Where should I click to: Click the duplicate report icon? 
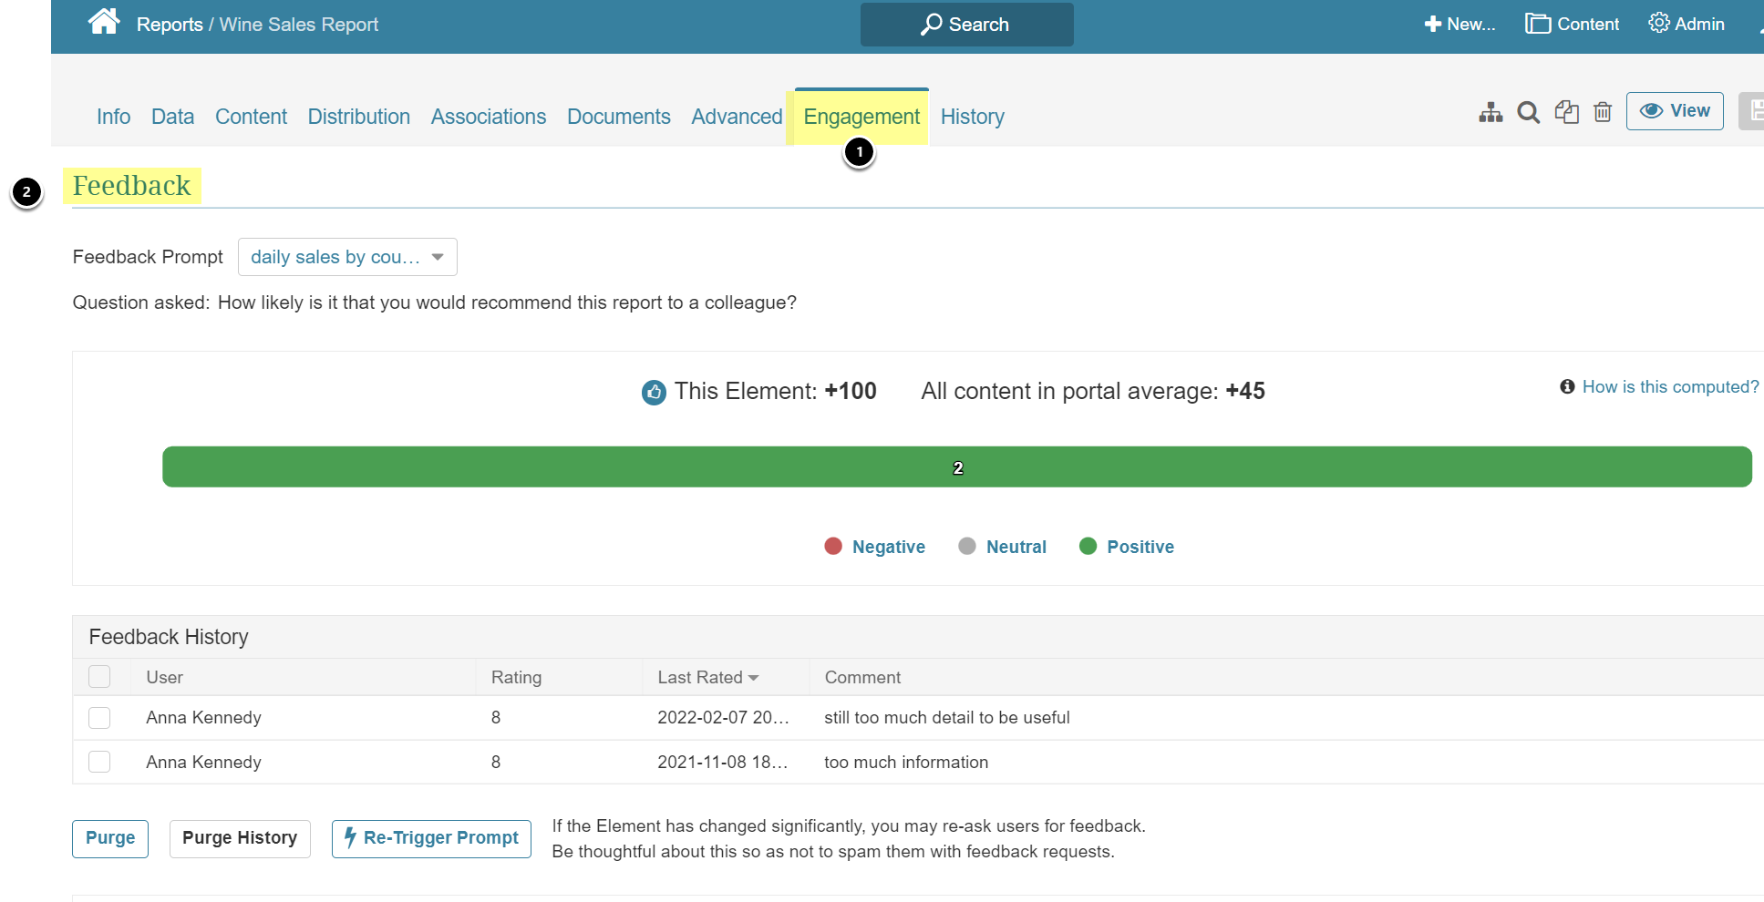coord(1566,112)
